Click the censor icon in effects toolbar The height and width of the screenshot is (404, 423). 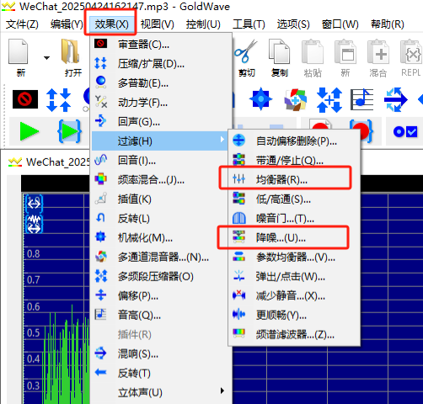[x=25, y=99]
